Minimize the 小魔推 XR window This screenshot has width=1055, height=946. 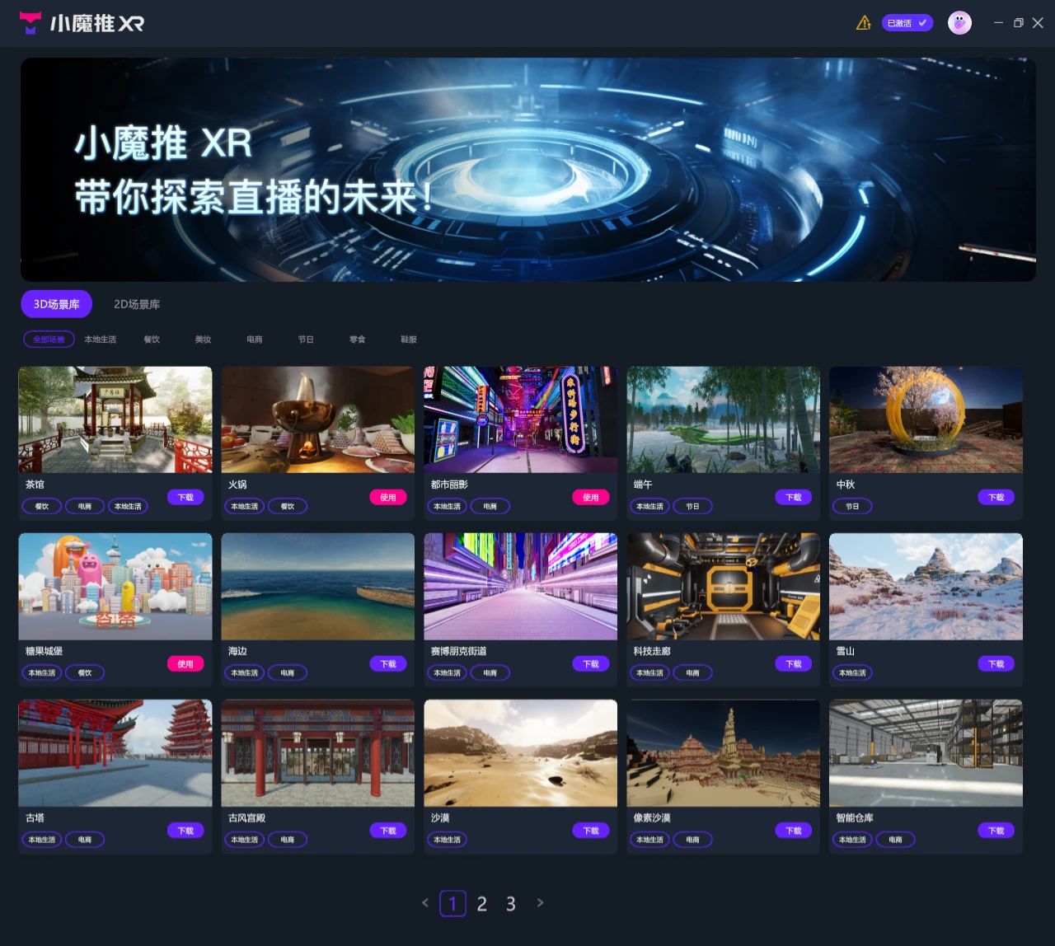pos(998,23)
